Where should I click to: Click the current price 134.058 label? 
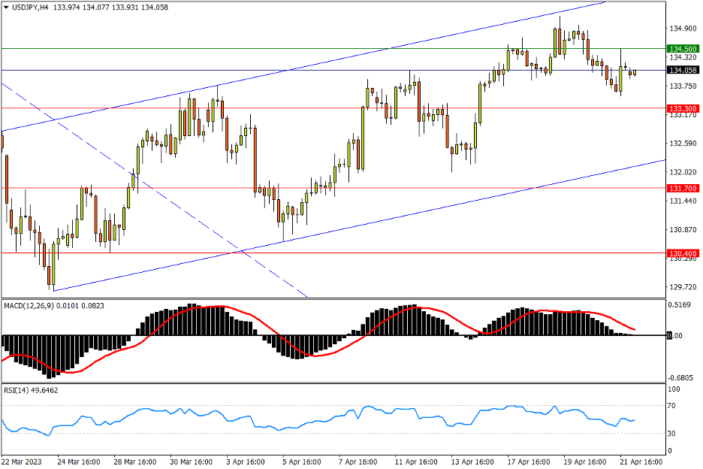[683, 71]
